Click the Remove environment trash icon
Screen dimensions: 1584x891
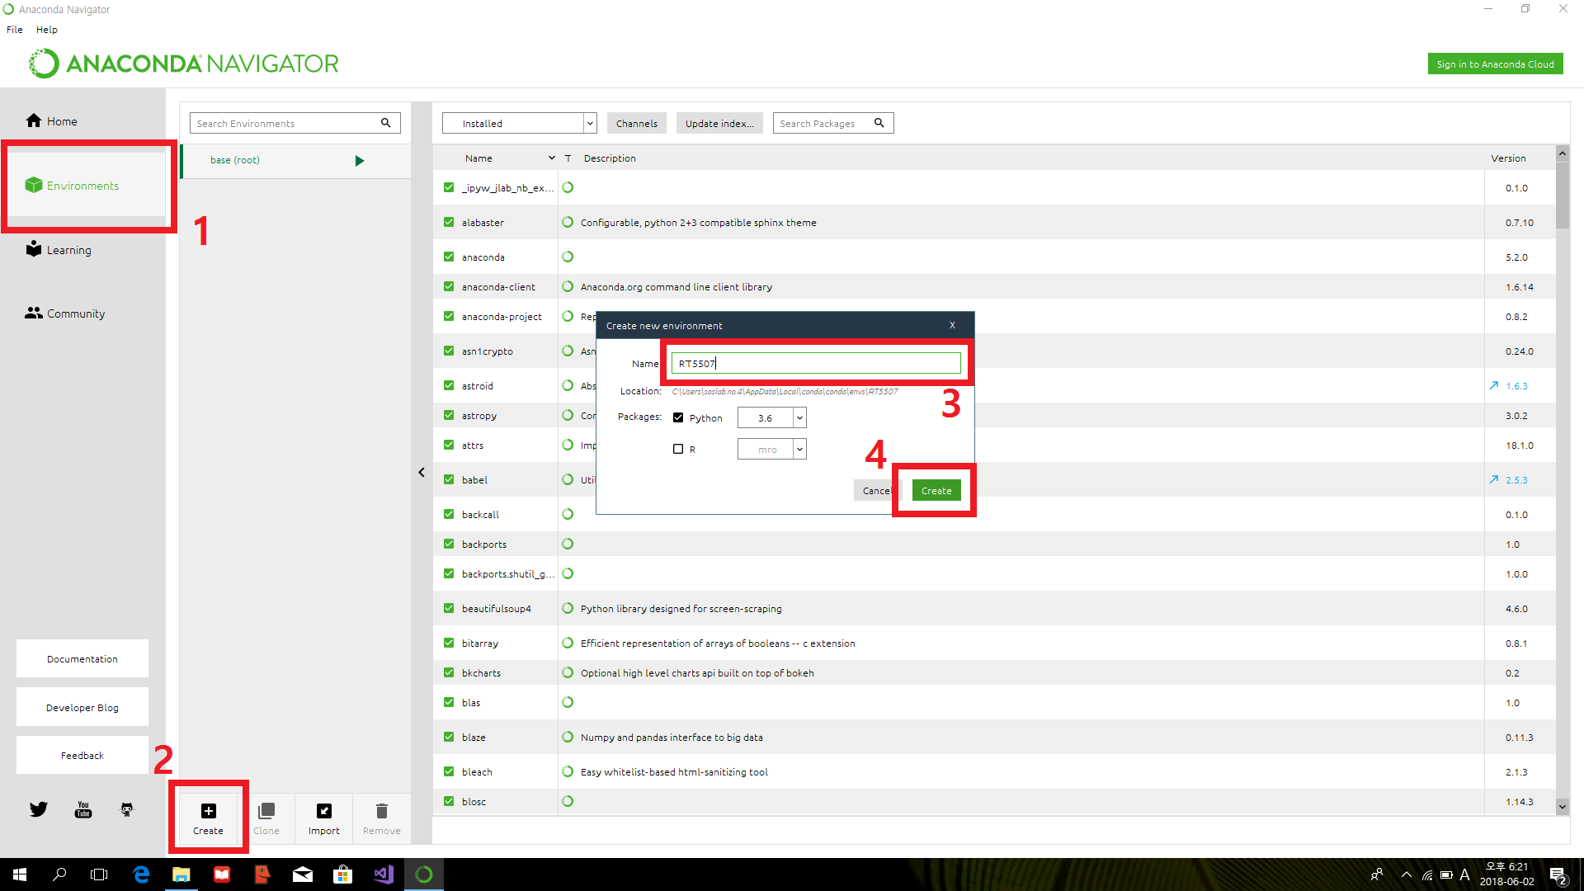tap(382, 811)
